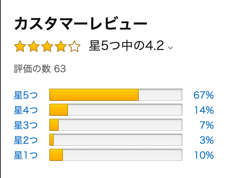Click the 67% five-star histogram bar
This screenshot has height=178, width=246.
[x=116, y=95]
